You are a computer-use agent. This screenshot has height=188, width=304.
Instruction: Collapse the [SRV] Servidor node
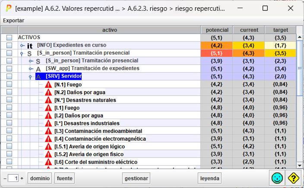click(30, 77)
